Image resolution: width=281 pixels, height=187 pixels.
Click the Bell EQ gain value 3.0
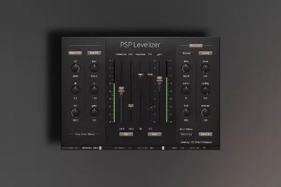(x=94, y=120)
